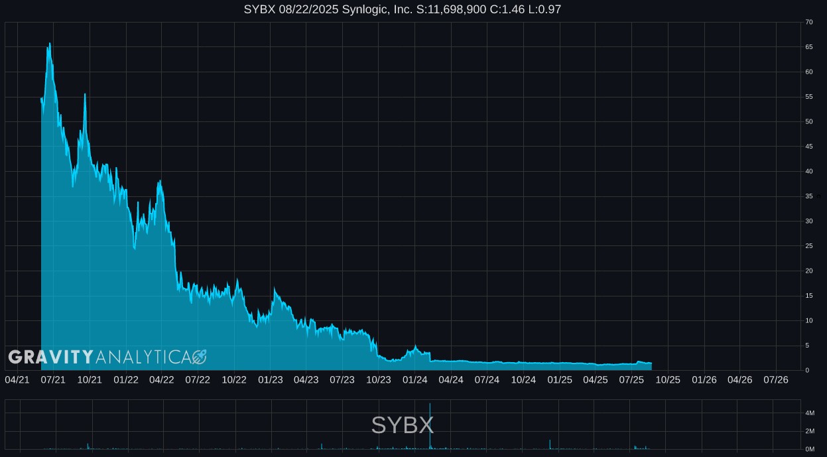The height and width of the screenshot is (457, 827).
Task: Click the x-axis date label '10/24'
Action: click(523, 380)
